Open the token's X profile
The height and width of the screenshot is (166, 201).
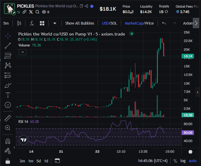click(31, 12)
